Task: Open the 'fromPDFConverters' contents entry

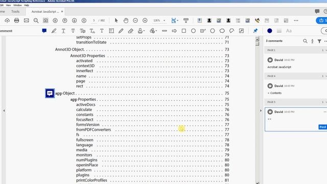Action: (x=153, y=129)
